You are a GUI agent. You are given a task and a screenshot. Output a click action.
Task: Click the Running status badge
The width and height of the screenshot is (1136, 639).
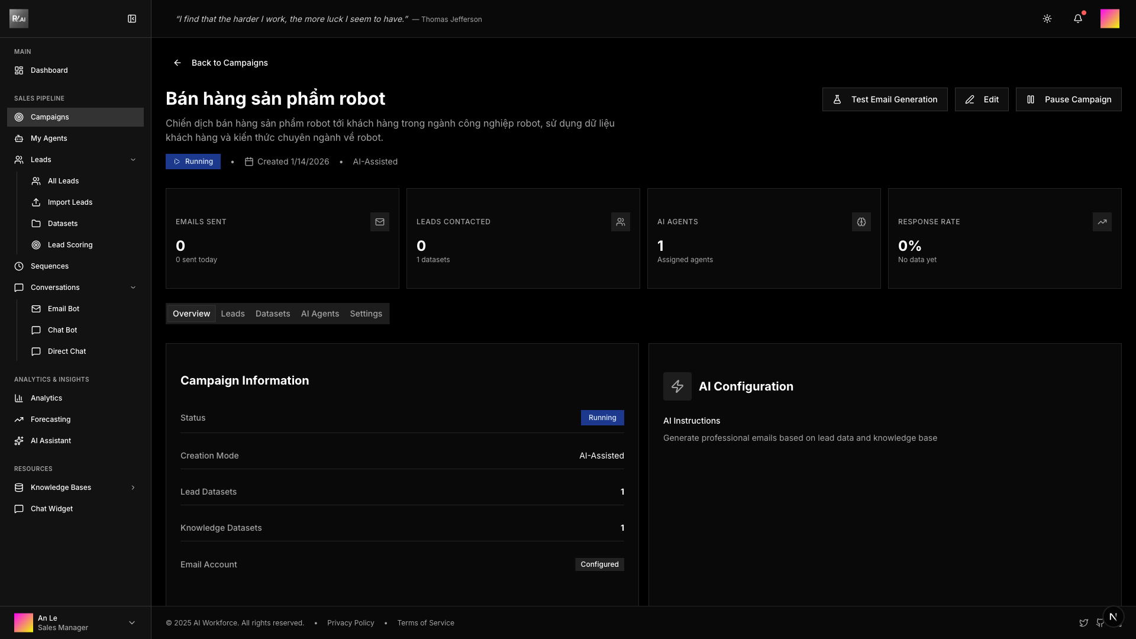(x=193, y=162)
